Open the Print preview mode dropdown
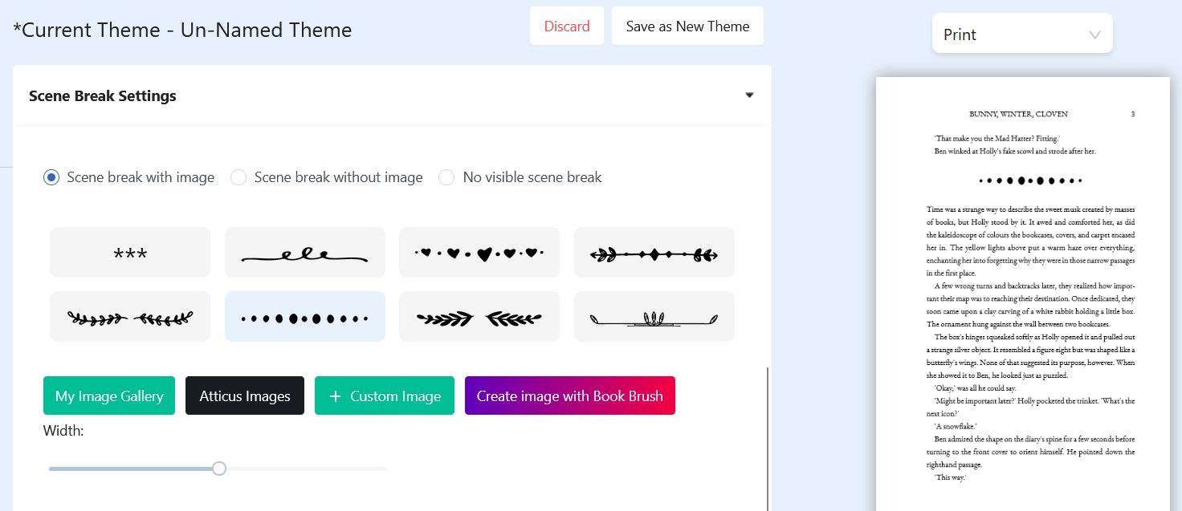 (x=1021, y=34)
